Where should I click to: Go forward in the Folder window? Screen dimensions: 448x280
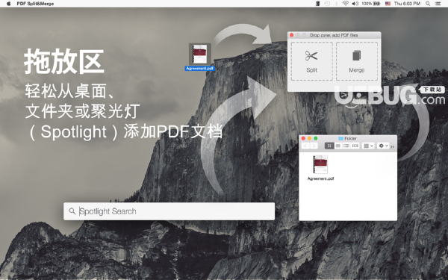point(314,146)
